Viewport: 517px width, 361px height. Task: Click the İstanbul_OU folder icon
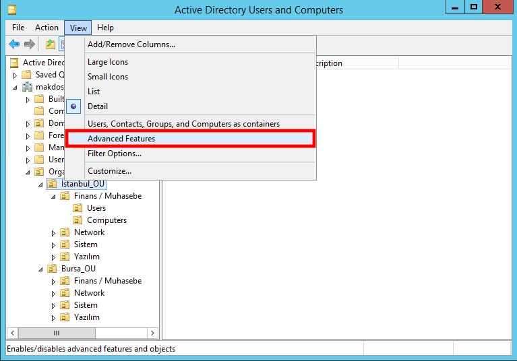coord(52,184)
